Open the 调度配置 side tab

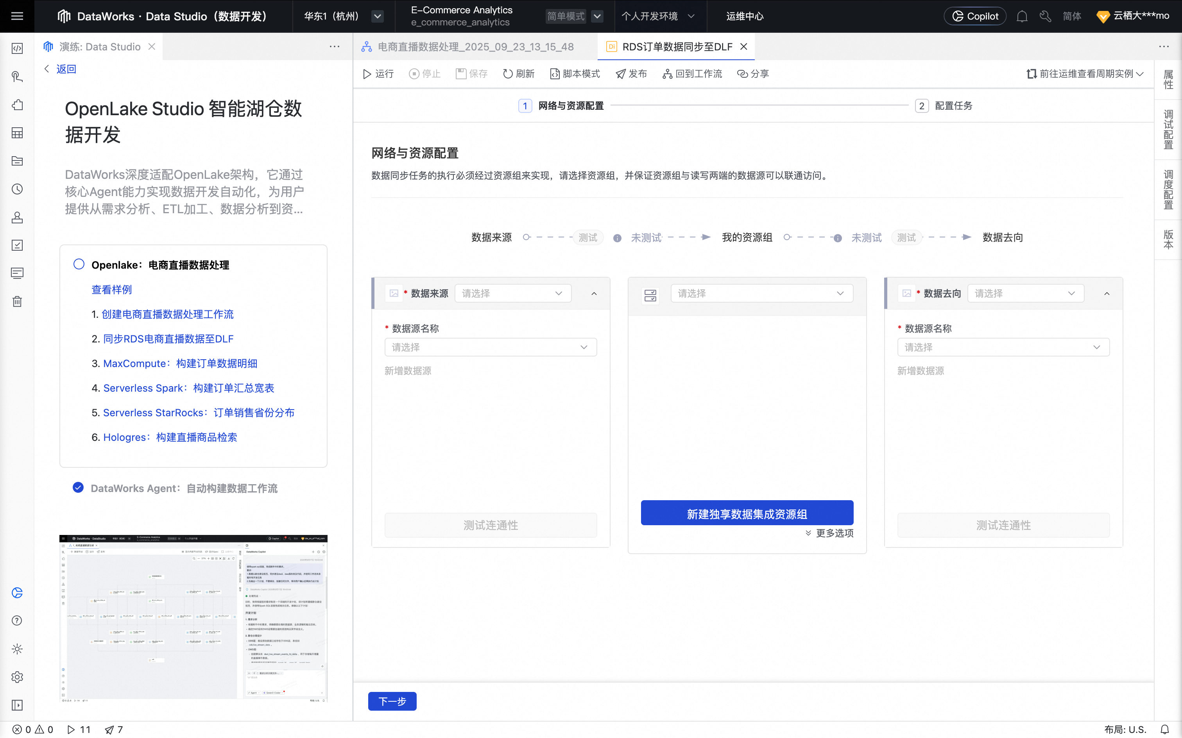[1168, 190]
